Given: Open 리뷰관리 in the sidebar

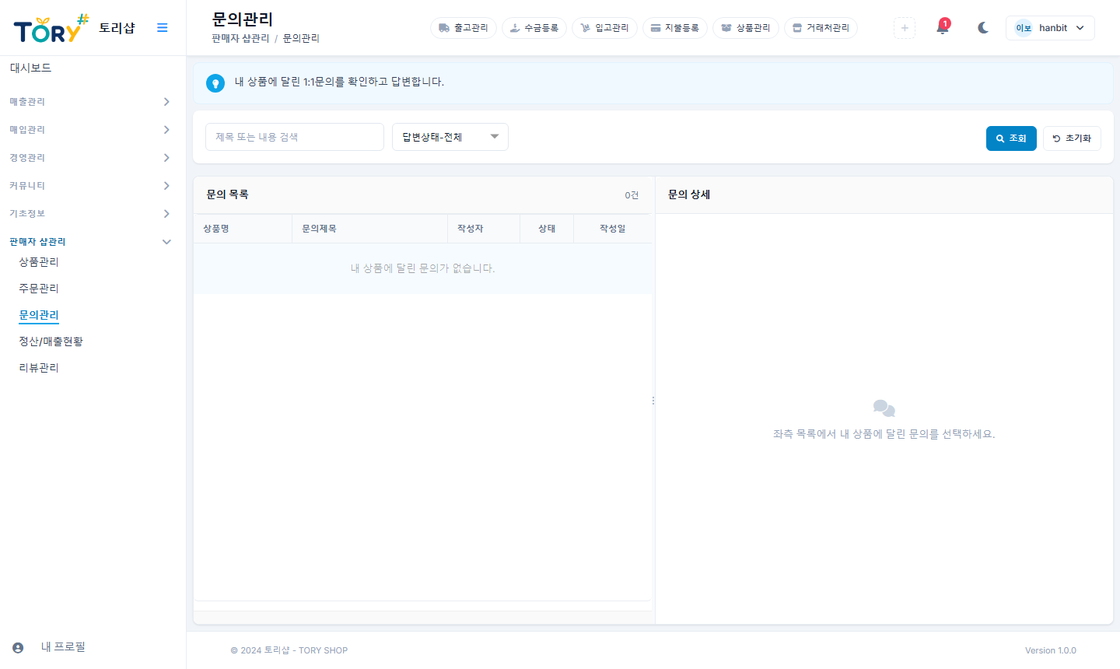Looking at the screenshot, I should point(39,368).
